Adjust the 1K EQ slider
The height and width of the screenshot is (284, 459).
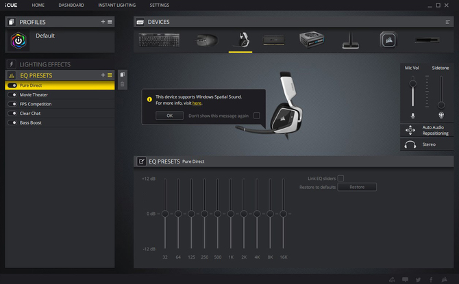click(231, 214)
